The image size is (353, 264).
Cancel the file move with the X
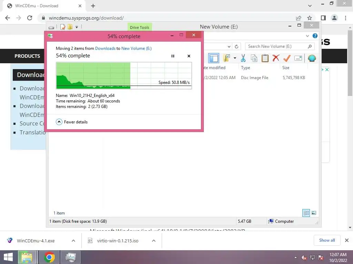tap(189, 56)
